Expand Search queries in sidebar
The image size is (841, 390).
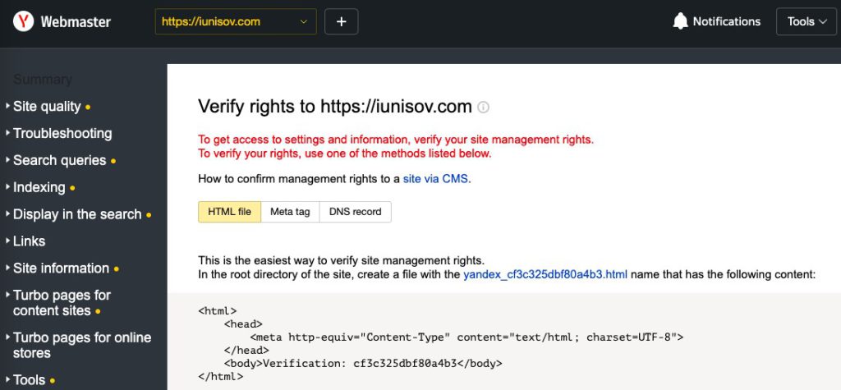click(x=59, y=160)
